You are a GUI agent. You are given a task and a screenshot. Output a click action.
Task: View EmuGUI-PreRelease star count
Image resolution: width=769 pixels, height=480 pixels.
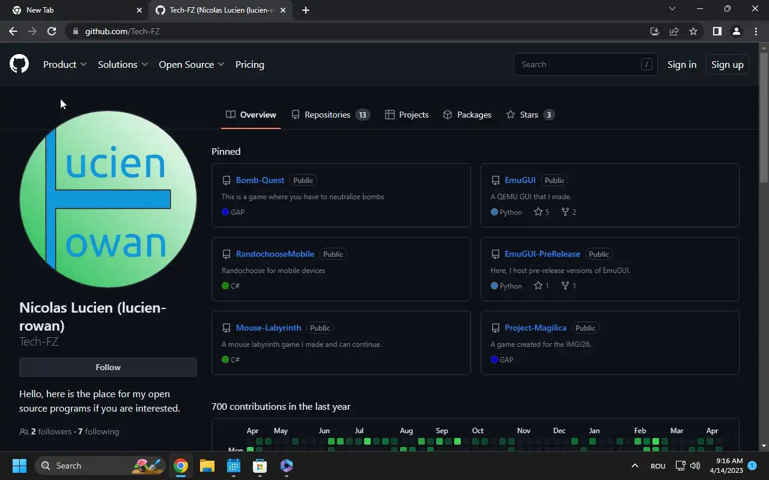[x=541, y=286]
